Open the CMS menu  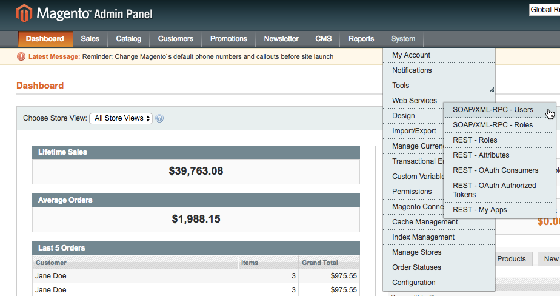tap(323, 39)
